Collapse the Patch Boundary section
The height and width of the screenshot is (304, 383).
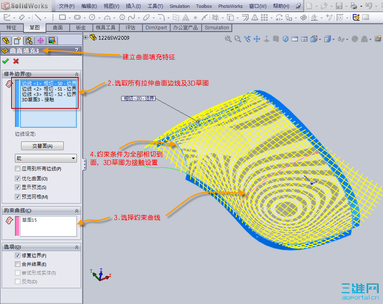(x=77, y=74)
